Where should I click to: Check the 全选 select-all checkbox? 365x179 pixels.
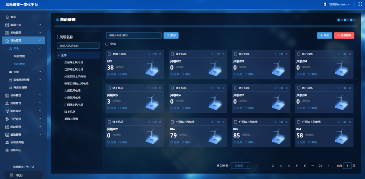[x=107, y=44]
